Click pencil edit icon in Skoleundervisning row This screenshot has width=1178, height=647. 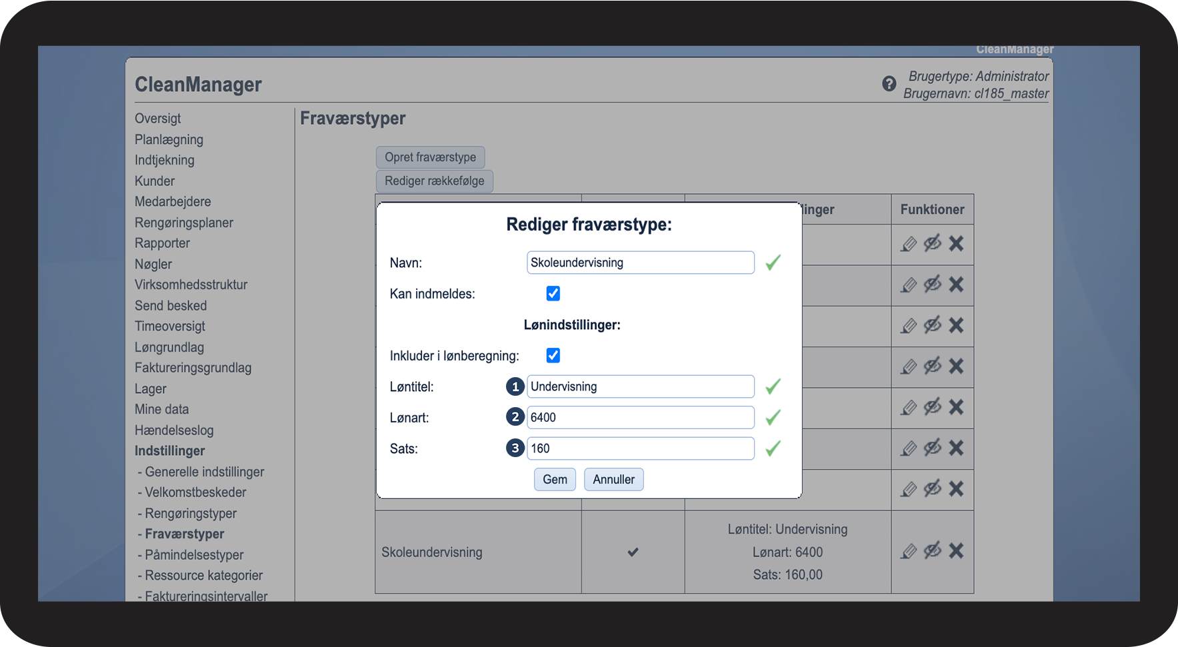point(909,551)
